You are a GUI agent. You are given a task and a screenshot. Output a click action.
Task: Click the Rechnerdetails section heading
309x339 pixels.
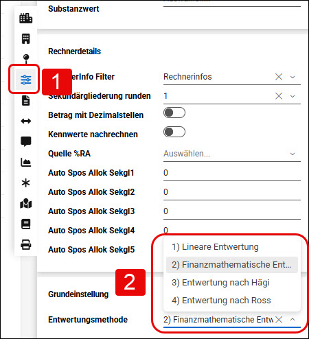click(x=74, y=51)
